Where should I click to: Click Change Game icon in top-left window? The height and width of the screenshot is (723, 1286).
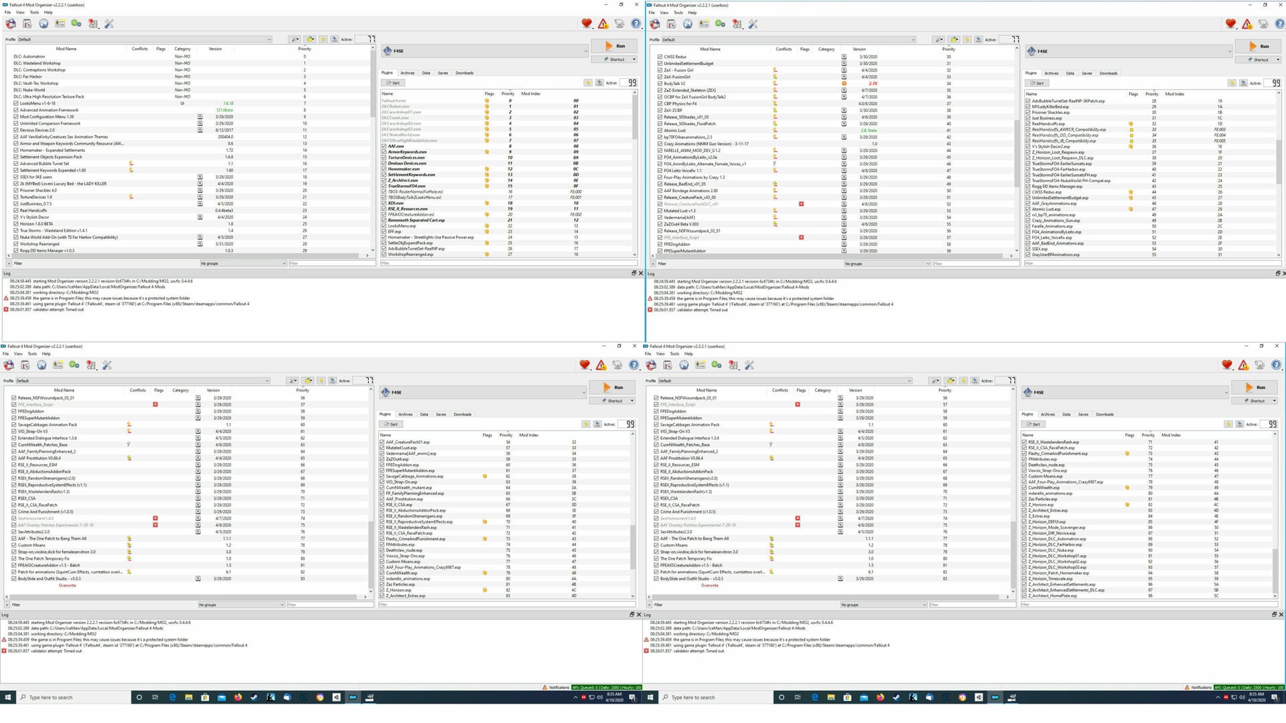(x=11, y=24)
